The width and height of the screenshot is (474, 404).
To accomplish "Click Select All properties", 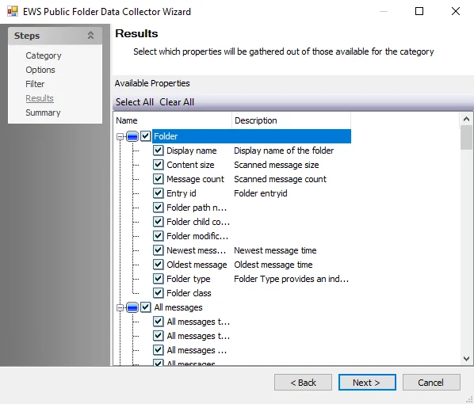I will click(135, 102).
